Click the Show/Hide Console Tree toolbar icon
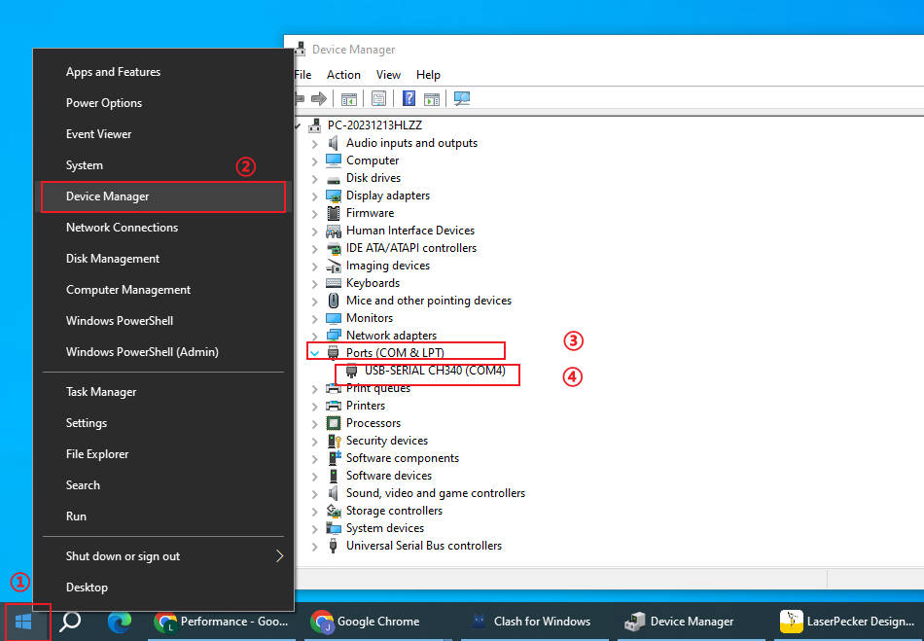The image size is (924, 641). pyautogui.click(x=347, y=98)
